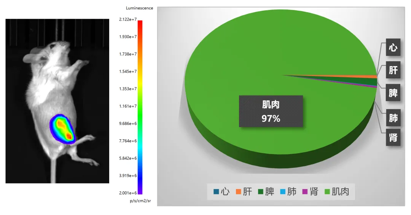The width and height of the screenshot is (411, 215).
Task: Click the 肌肉 97% data label
Action: click(x=271, y=111)
